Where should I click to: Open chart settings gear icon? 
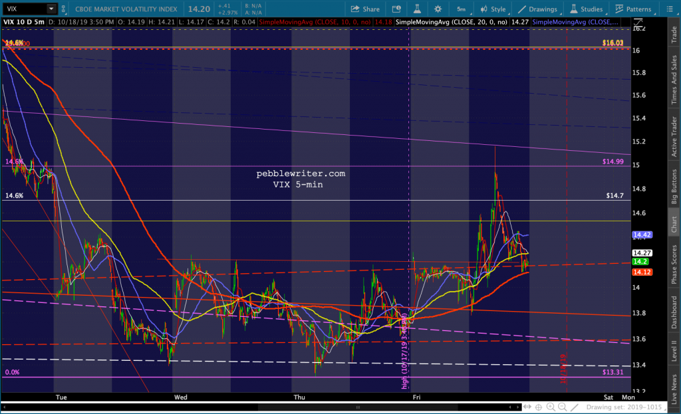pyautogui.click(x=438, y=9)
